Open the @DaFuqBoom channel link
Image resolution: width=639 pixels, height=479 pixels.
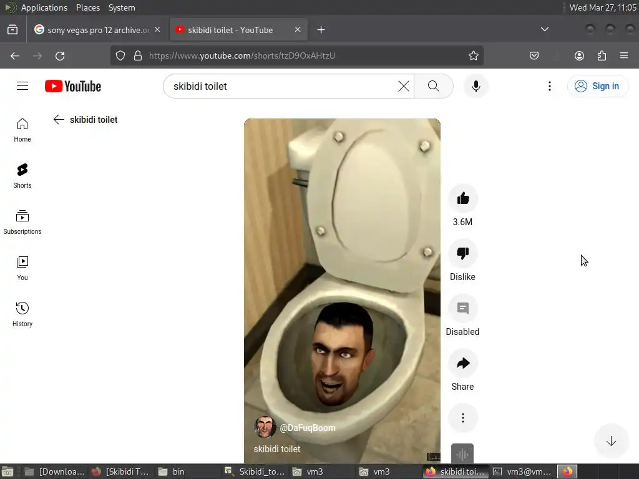coord(308,428)
